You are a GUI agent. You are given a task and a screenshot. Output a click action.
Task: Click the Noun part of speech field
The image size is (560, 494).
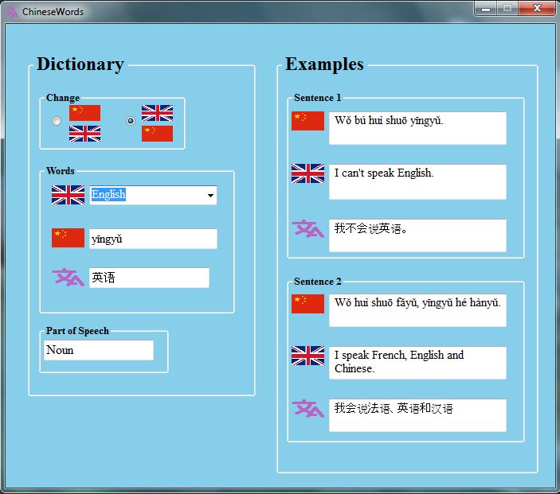(99, 350)
